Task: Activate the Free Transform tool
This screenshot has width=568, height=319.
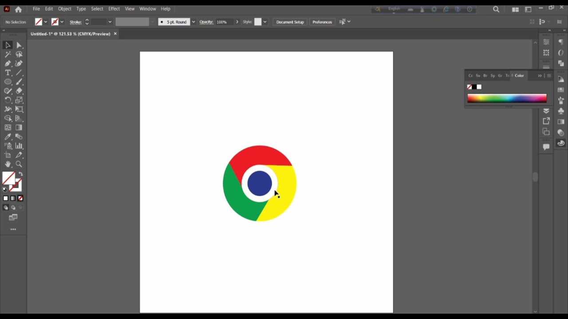Action: point(19,109)
